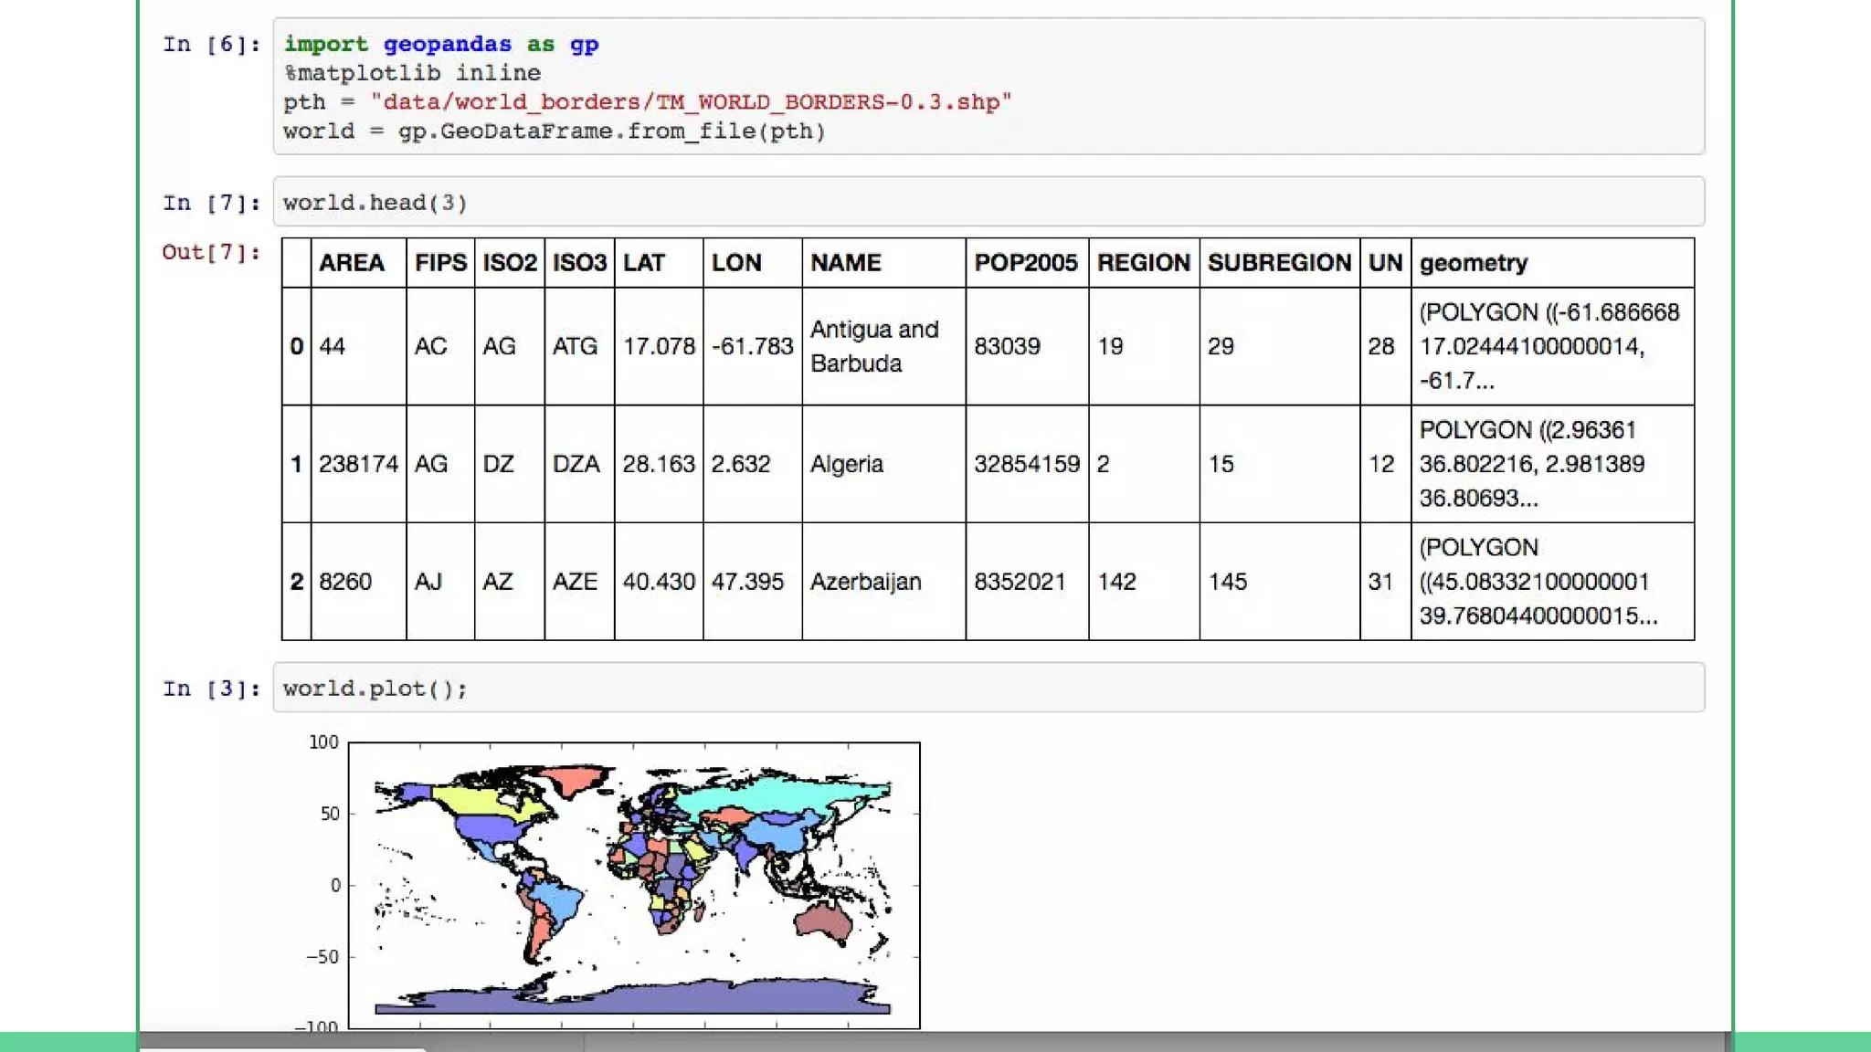Screen dimensions: 1871x1052
Task: Click the world.head(3) code cell
Action: point(988,202)
